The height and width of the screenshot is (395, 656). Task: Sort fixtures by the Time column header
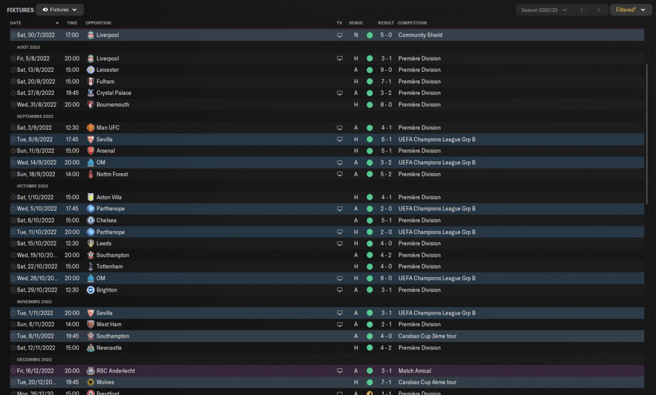[x=72, y=23]
